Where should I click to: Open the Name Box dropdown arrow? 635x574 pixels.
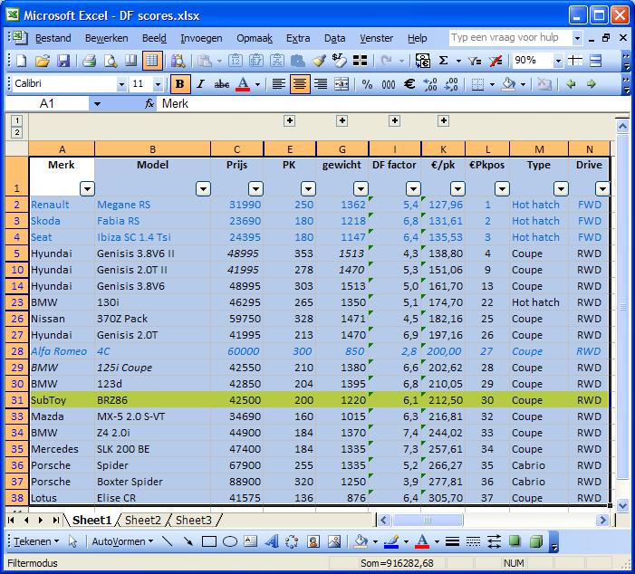[97, 104]
